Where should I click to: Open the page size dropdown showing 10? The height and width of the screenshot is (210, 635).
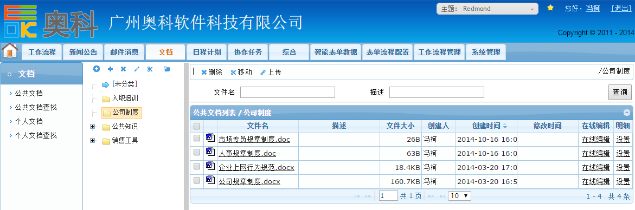(460, 196)
